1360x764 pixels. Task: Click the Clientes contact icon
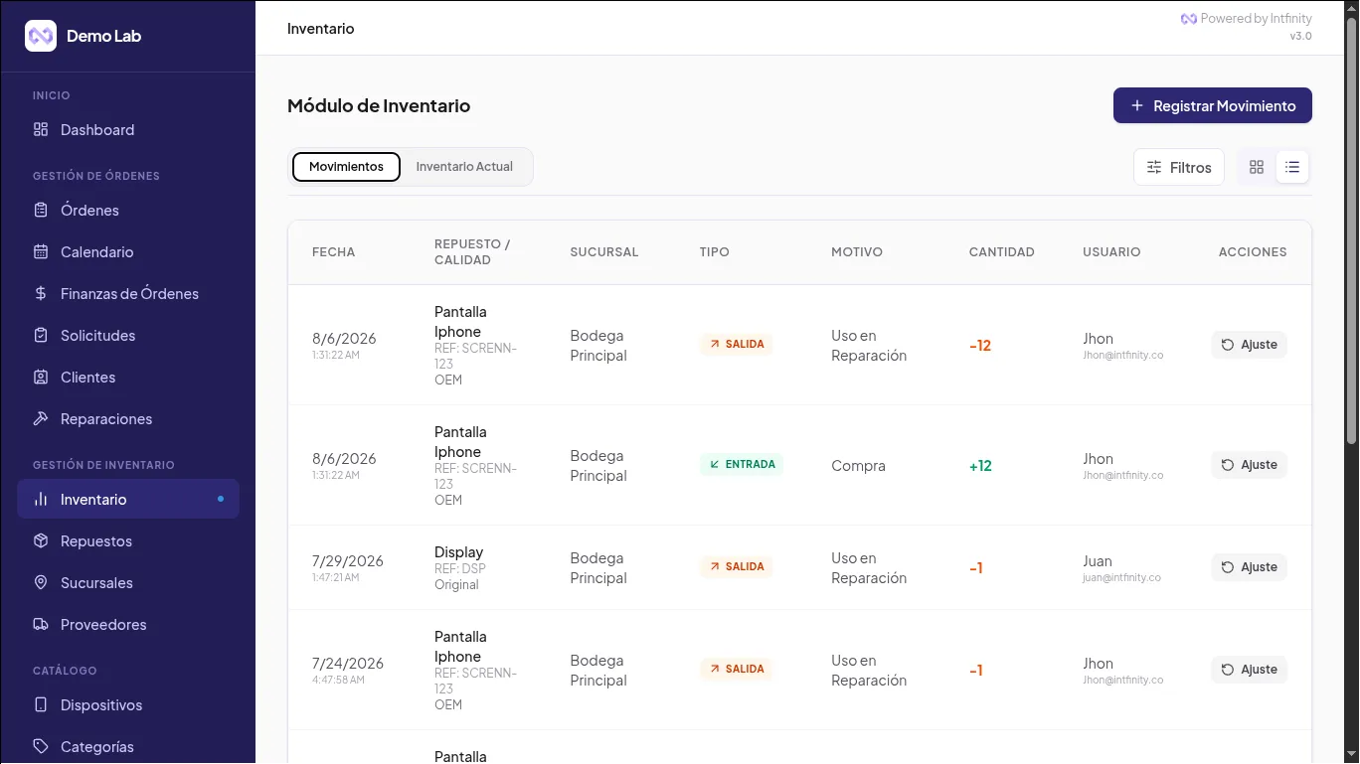tap(41, 378)
